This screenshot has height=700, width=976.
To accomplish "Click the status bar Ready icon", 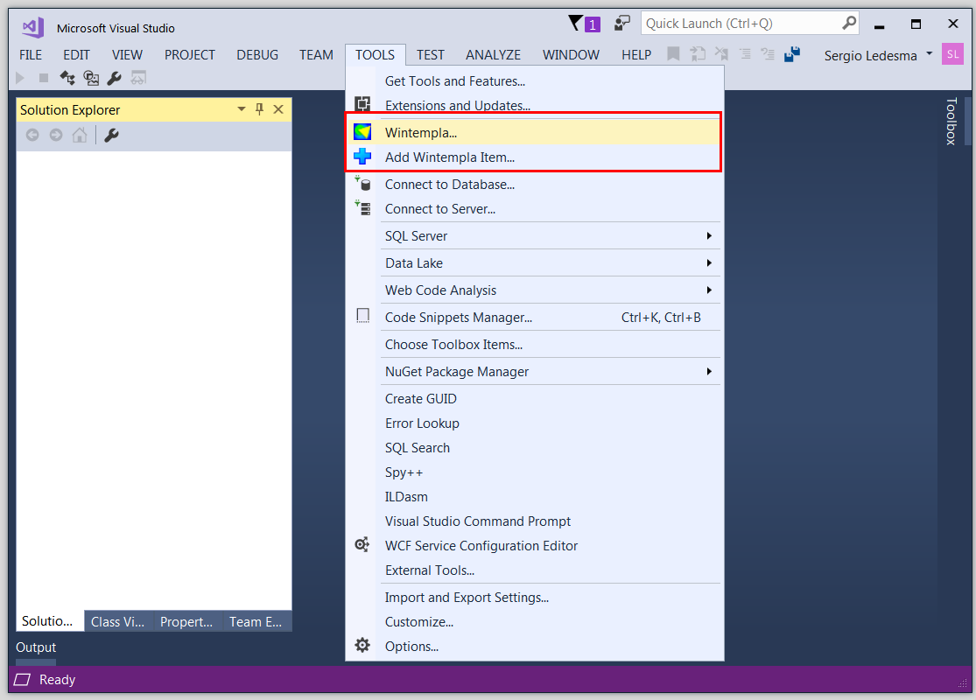I will tap(23, 680).
